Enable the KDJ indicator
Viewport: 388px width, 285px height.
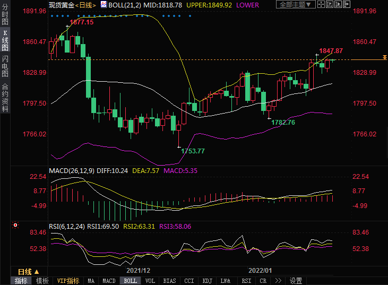(x=208, y=281)
